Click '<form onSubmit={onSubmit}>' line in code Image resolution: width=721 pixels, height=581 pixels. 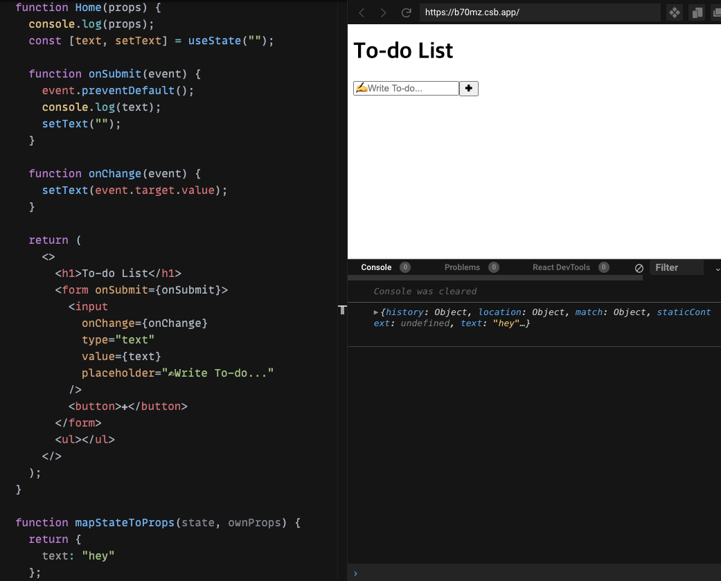pyautogui.click(x=141, y=290)
